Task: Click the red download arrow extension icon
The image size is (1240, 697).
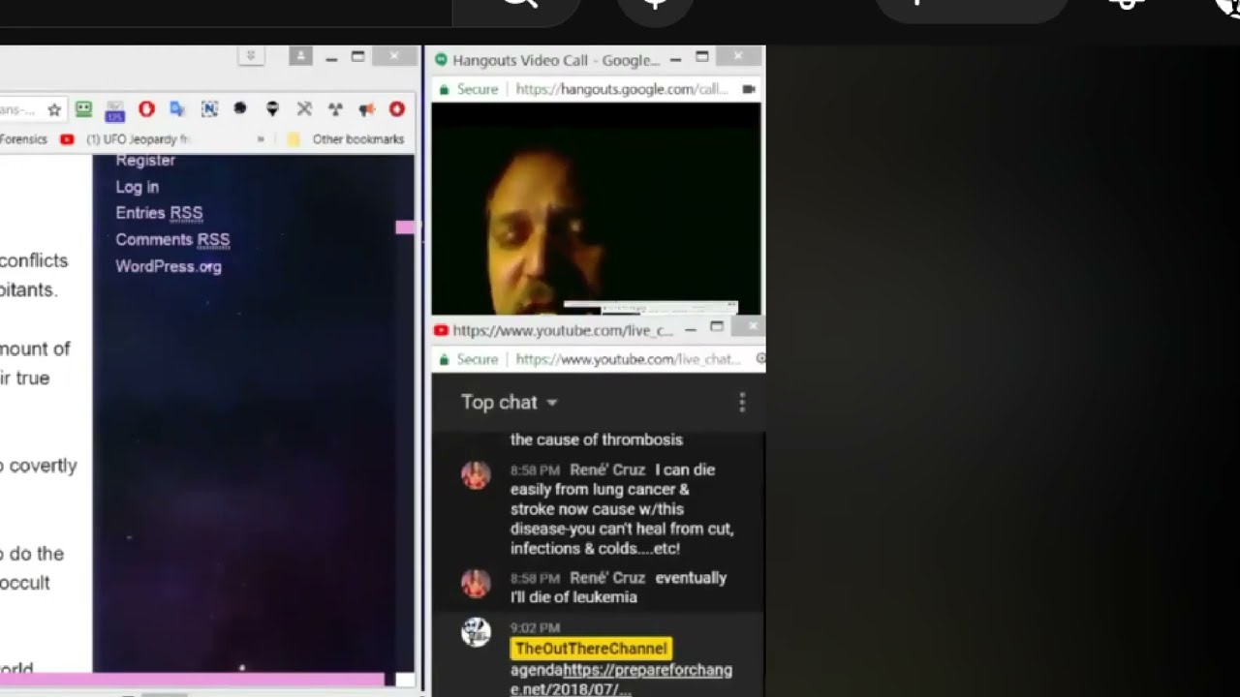Action: (x=396, y=109)
